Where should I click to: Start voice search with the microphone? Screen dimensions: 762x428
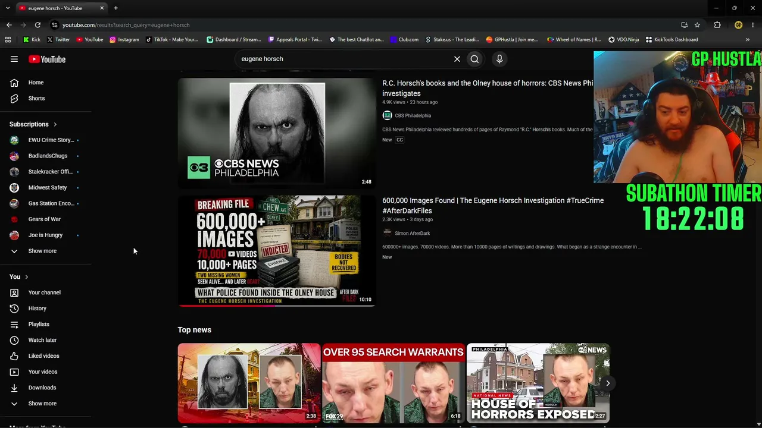(499, 59)
